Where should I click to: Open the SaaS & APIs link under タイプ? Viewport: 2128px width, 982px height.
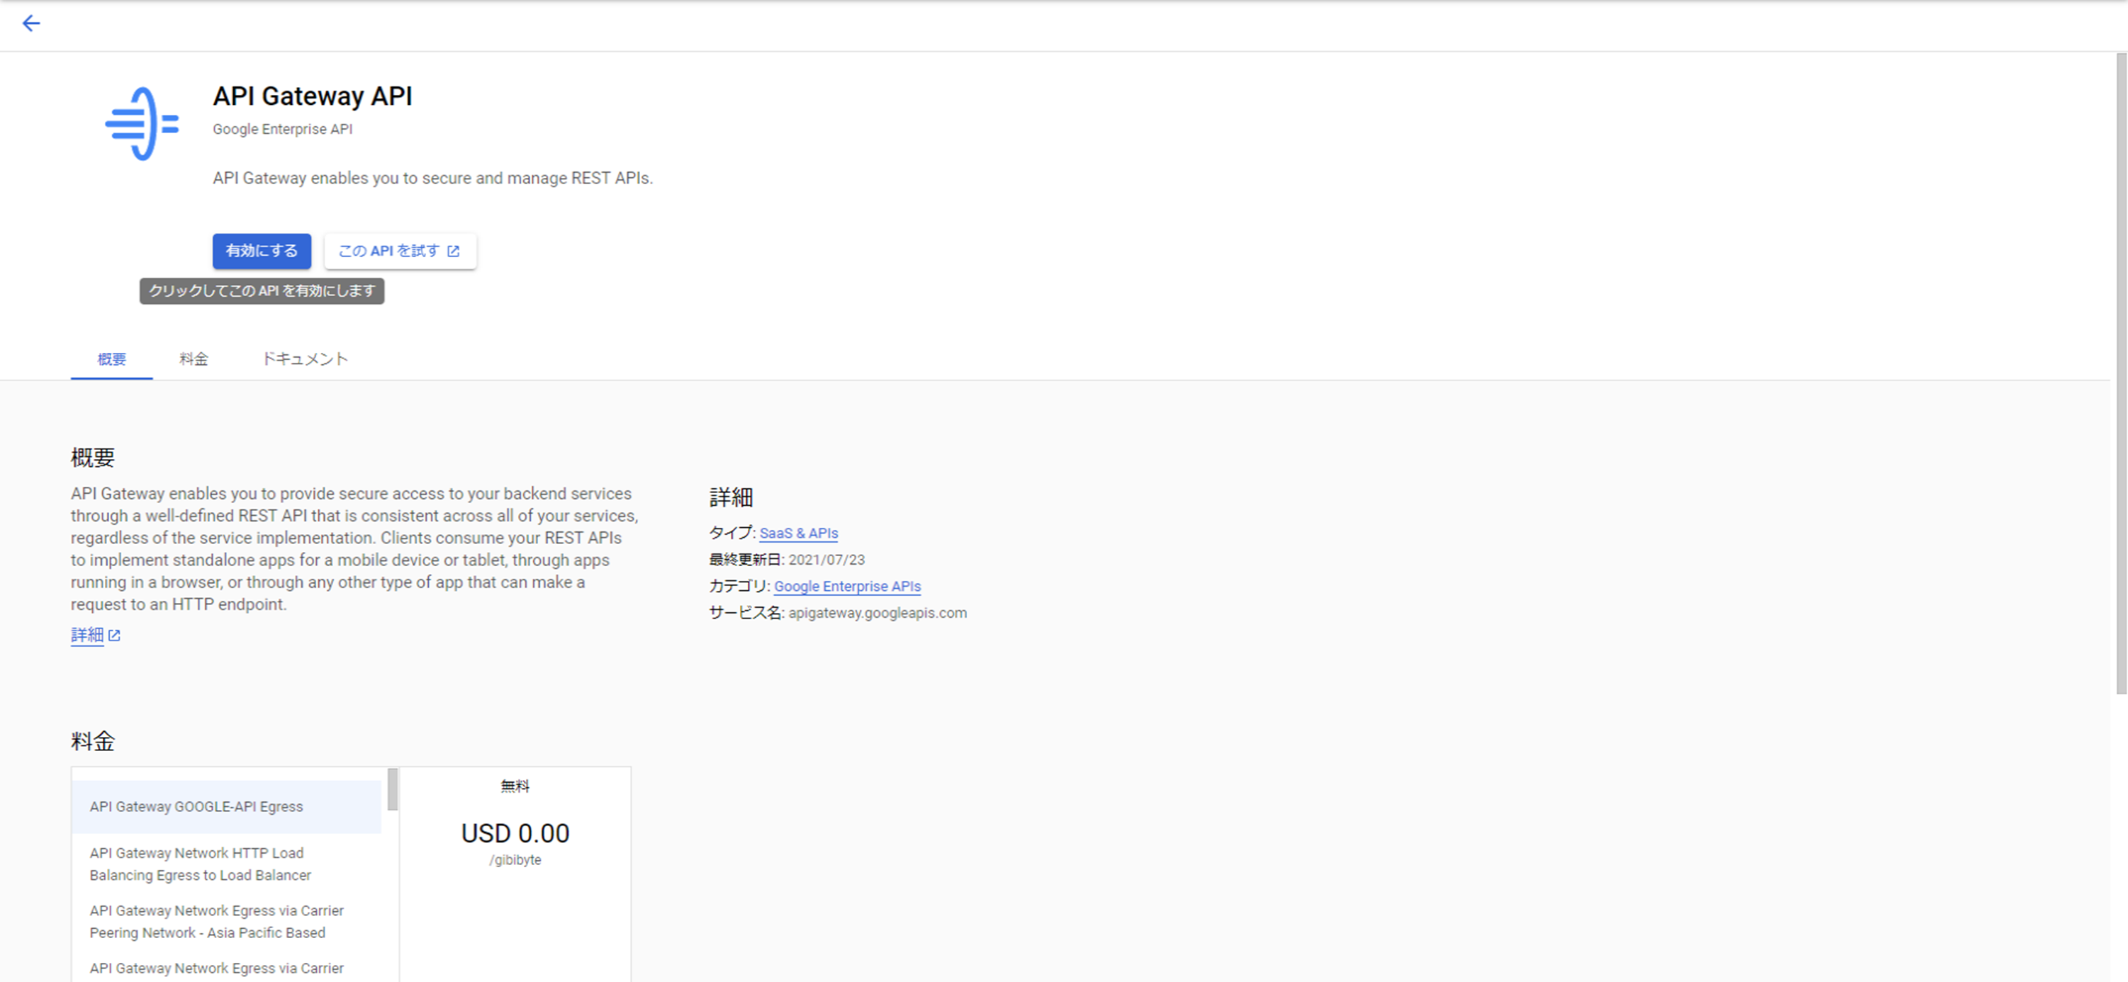(x=799, y=533)
